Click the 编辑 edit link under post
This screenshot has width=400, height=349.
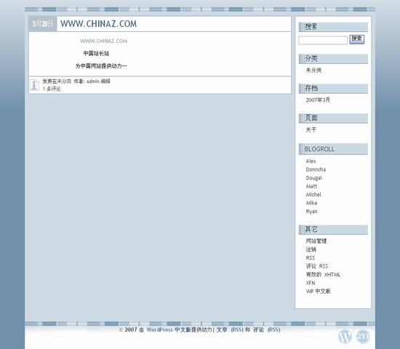(105, 81)
